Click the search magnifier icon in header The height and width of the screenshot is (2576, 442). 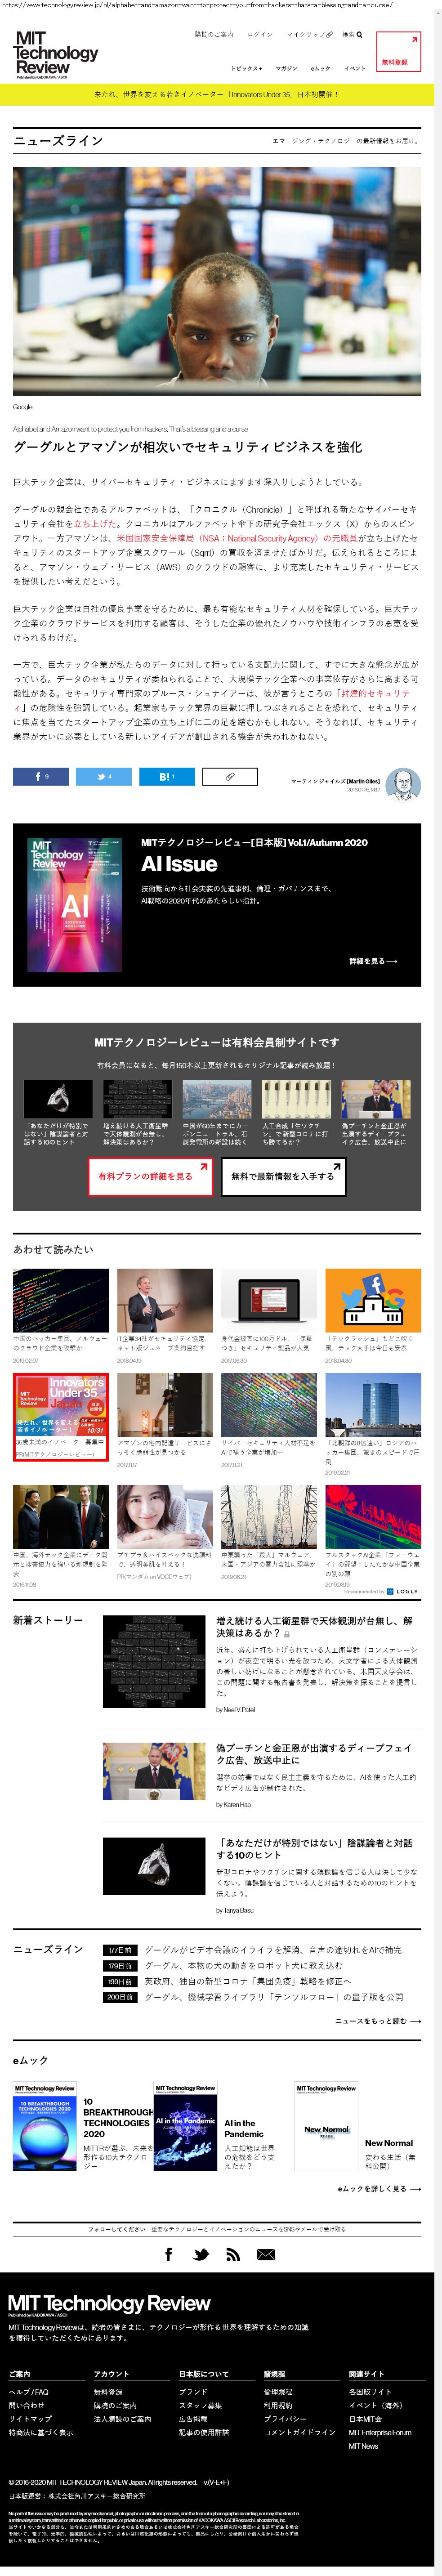pos(359,35)
